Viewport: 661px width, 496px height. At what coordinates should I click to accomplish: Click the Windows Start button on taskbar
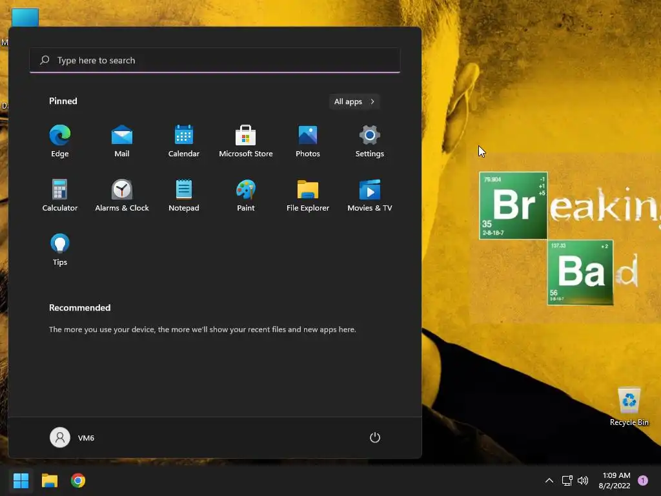pos(21,480)
